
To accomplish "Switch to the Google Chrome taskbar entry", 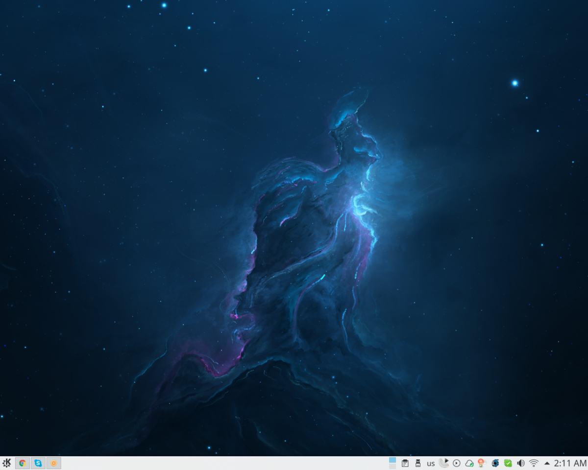I will [23, 463].
